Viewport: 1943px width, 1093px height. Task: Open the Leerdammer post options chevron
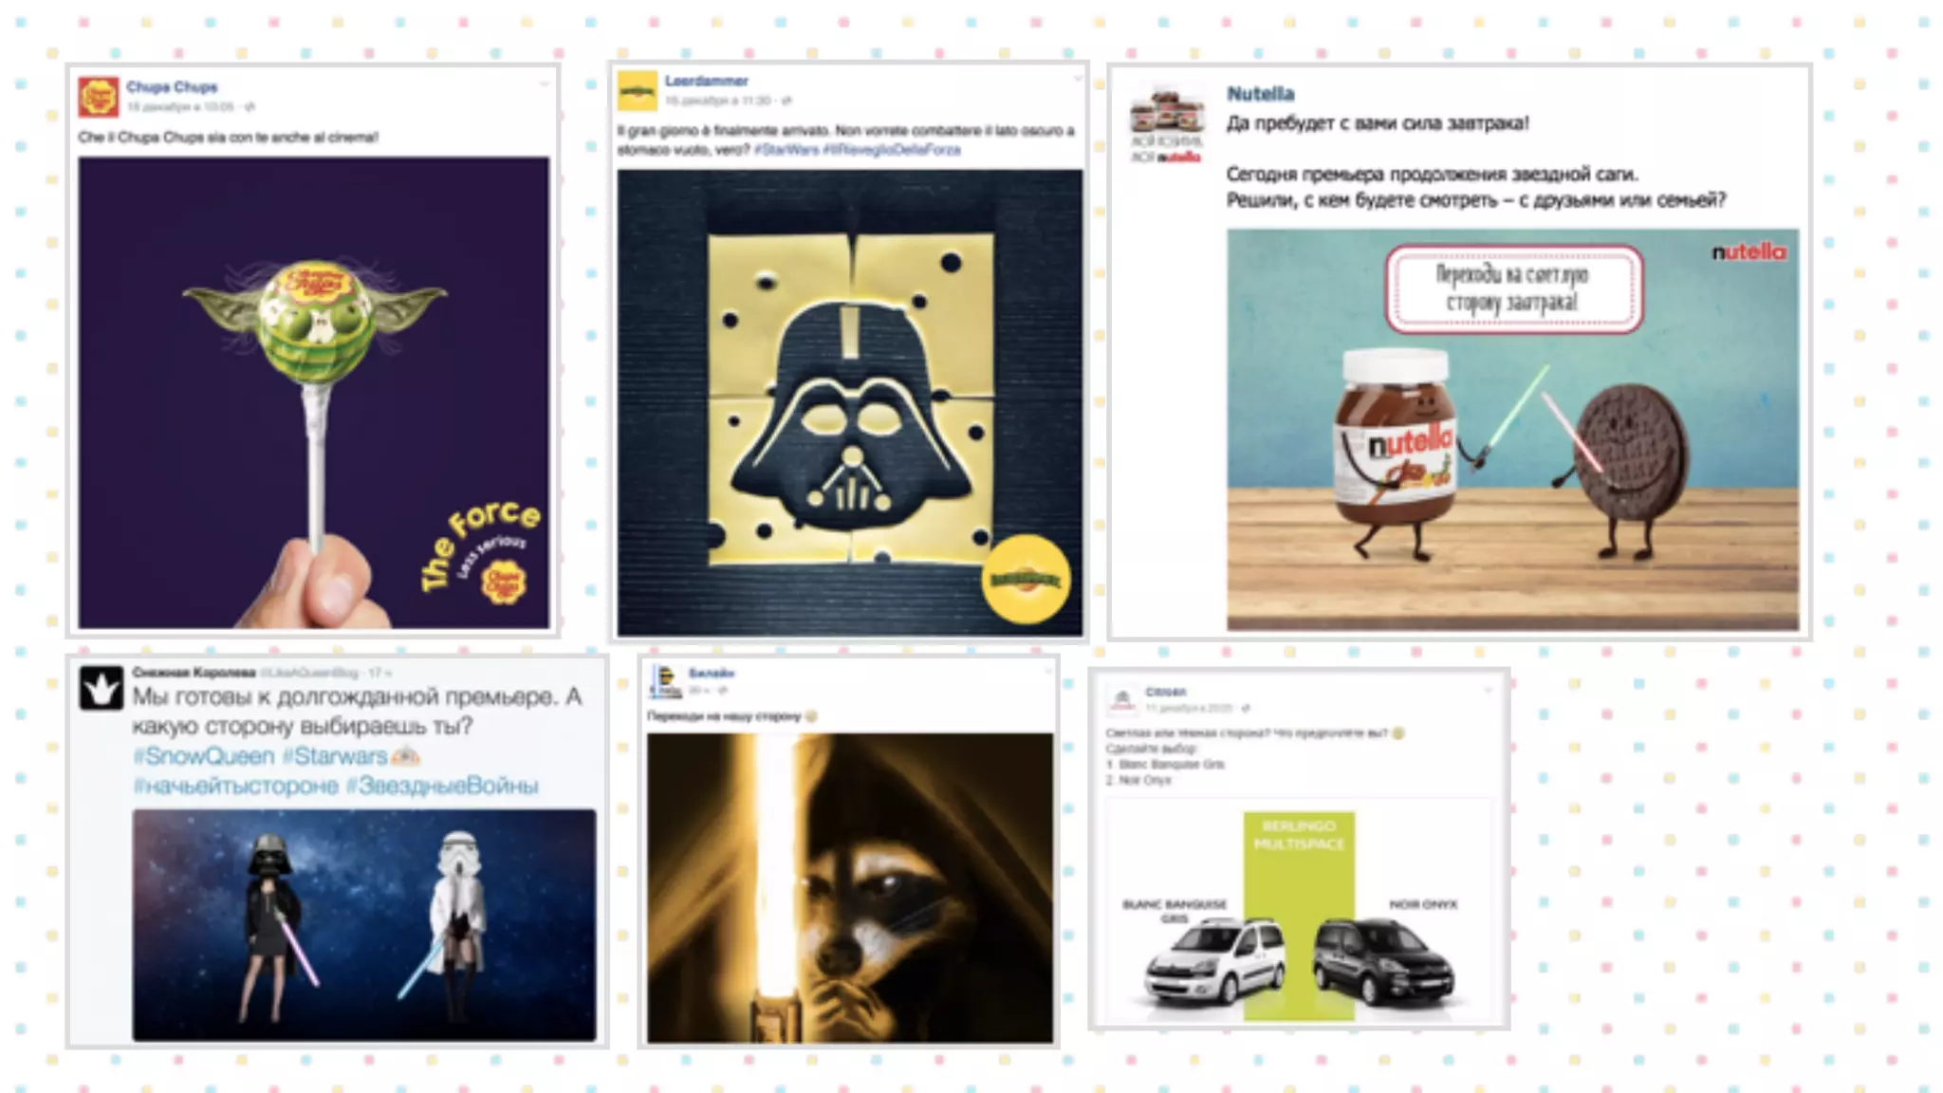coord(1077,79)
